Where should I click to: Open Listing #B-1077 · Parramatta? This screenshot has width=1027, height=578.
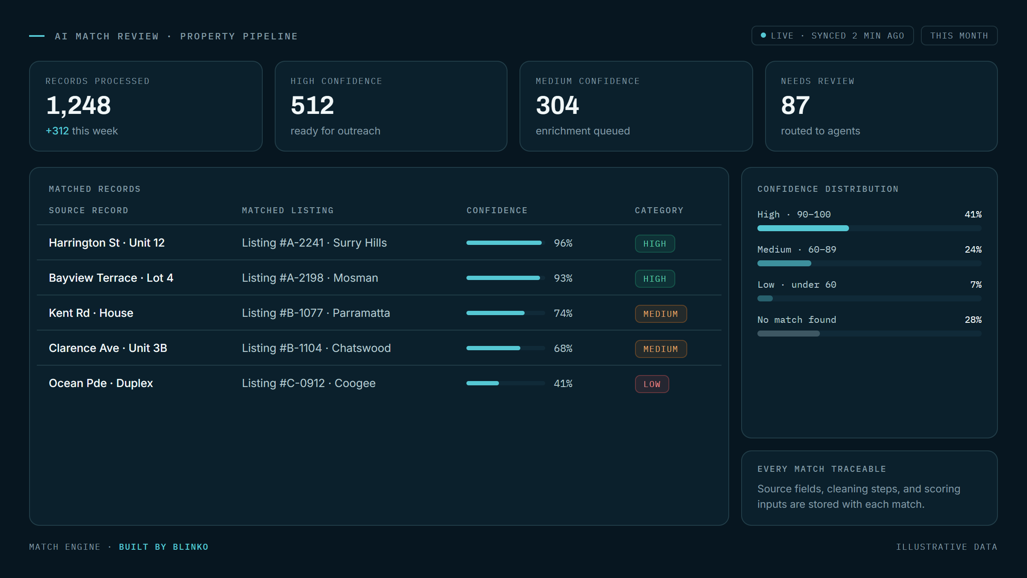tap(316, 313)
